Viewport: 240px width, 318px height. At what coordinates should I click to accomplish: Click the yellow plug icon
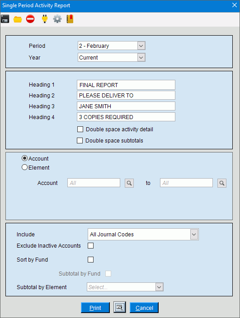pyautogui.click(x=45, y=19)
